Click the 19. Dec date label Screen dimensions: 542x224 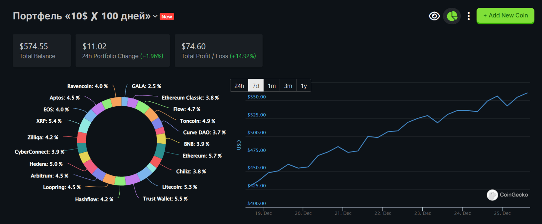click(x=263, y=213)
